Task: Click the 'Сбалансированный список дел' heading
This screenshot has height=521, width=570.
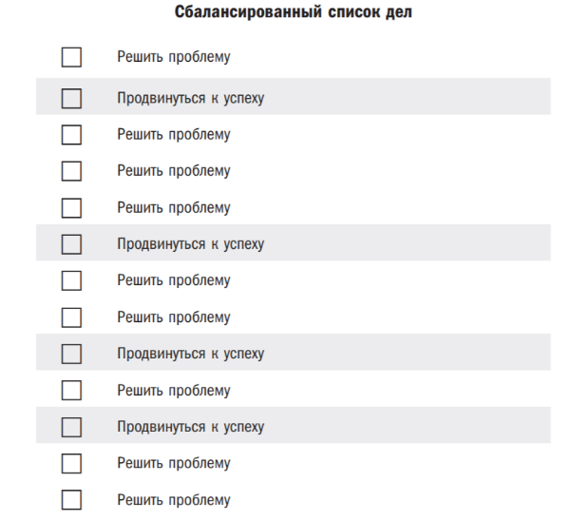Action: tap(294, 12)
